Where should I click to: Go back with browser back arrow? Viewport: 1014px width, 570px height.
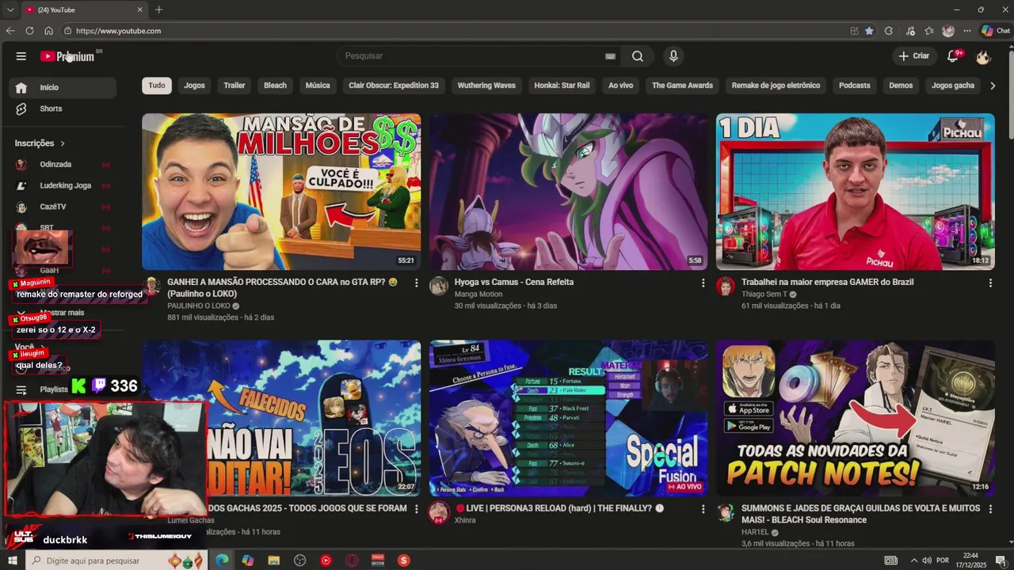[10, 31]
